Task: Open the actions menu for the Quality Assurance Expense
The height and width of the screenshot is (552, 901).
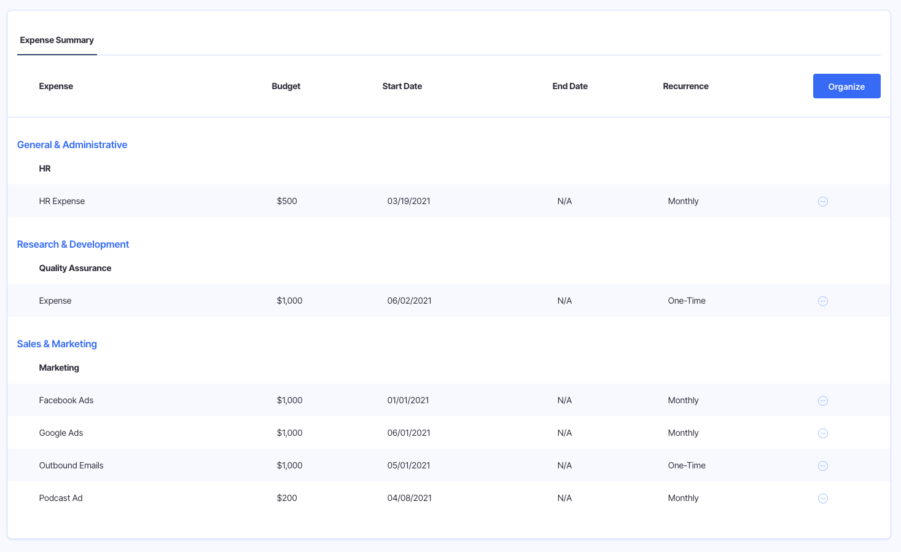Action: point(823,301)
